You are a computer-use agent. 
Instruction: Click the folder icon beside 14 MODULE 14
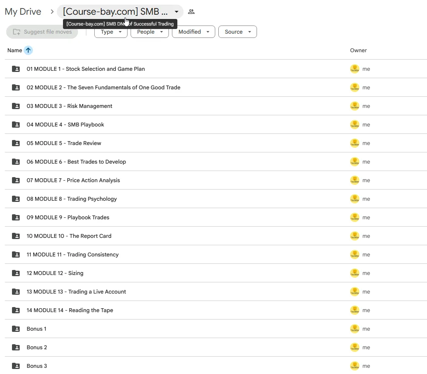(16, 310)
